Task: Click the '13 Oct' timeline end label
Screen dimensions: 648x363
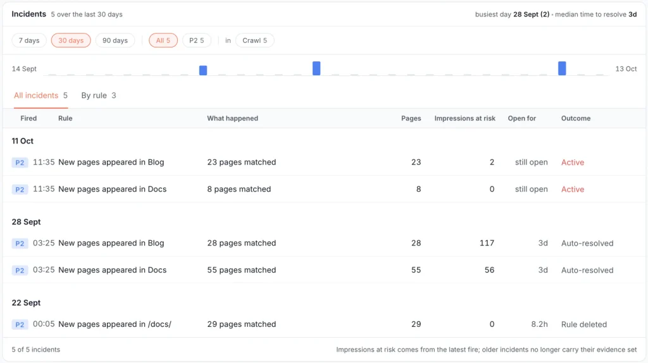Action: 626,69
